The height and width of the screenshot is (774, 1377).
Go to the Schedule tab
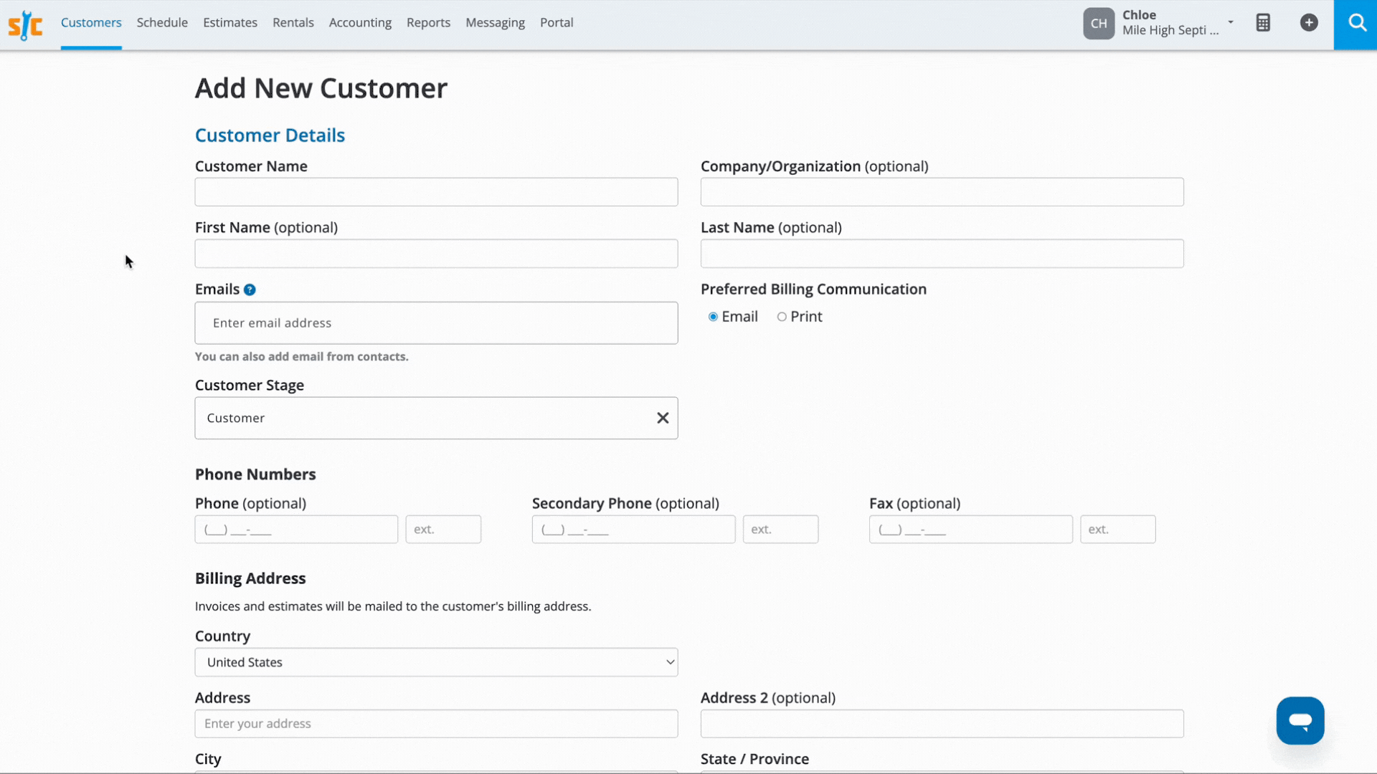[x=162, y=23]
